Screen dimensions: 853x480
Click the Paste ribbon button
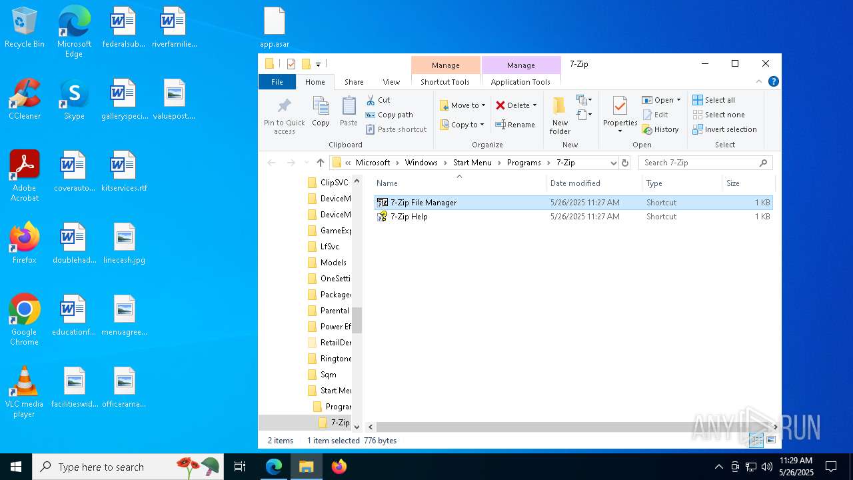coord(349,111)
